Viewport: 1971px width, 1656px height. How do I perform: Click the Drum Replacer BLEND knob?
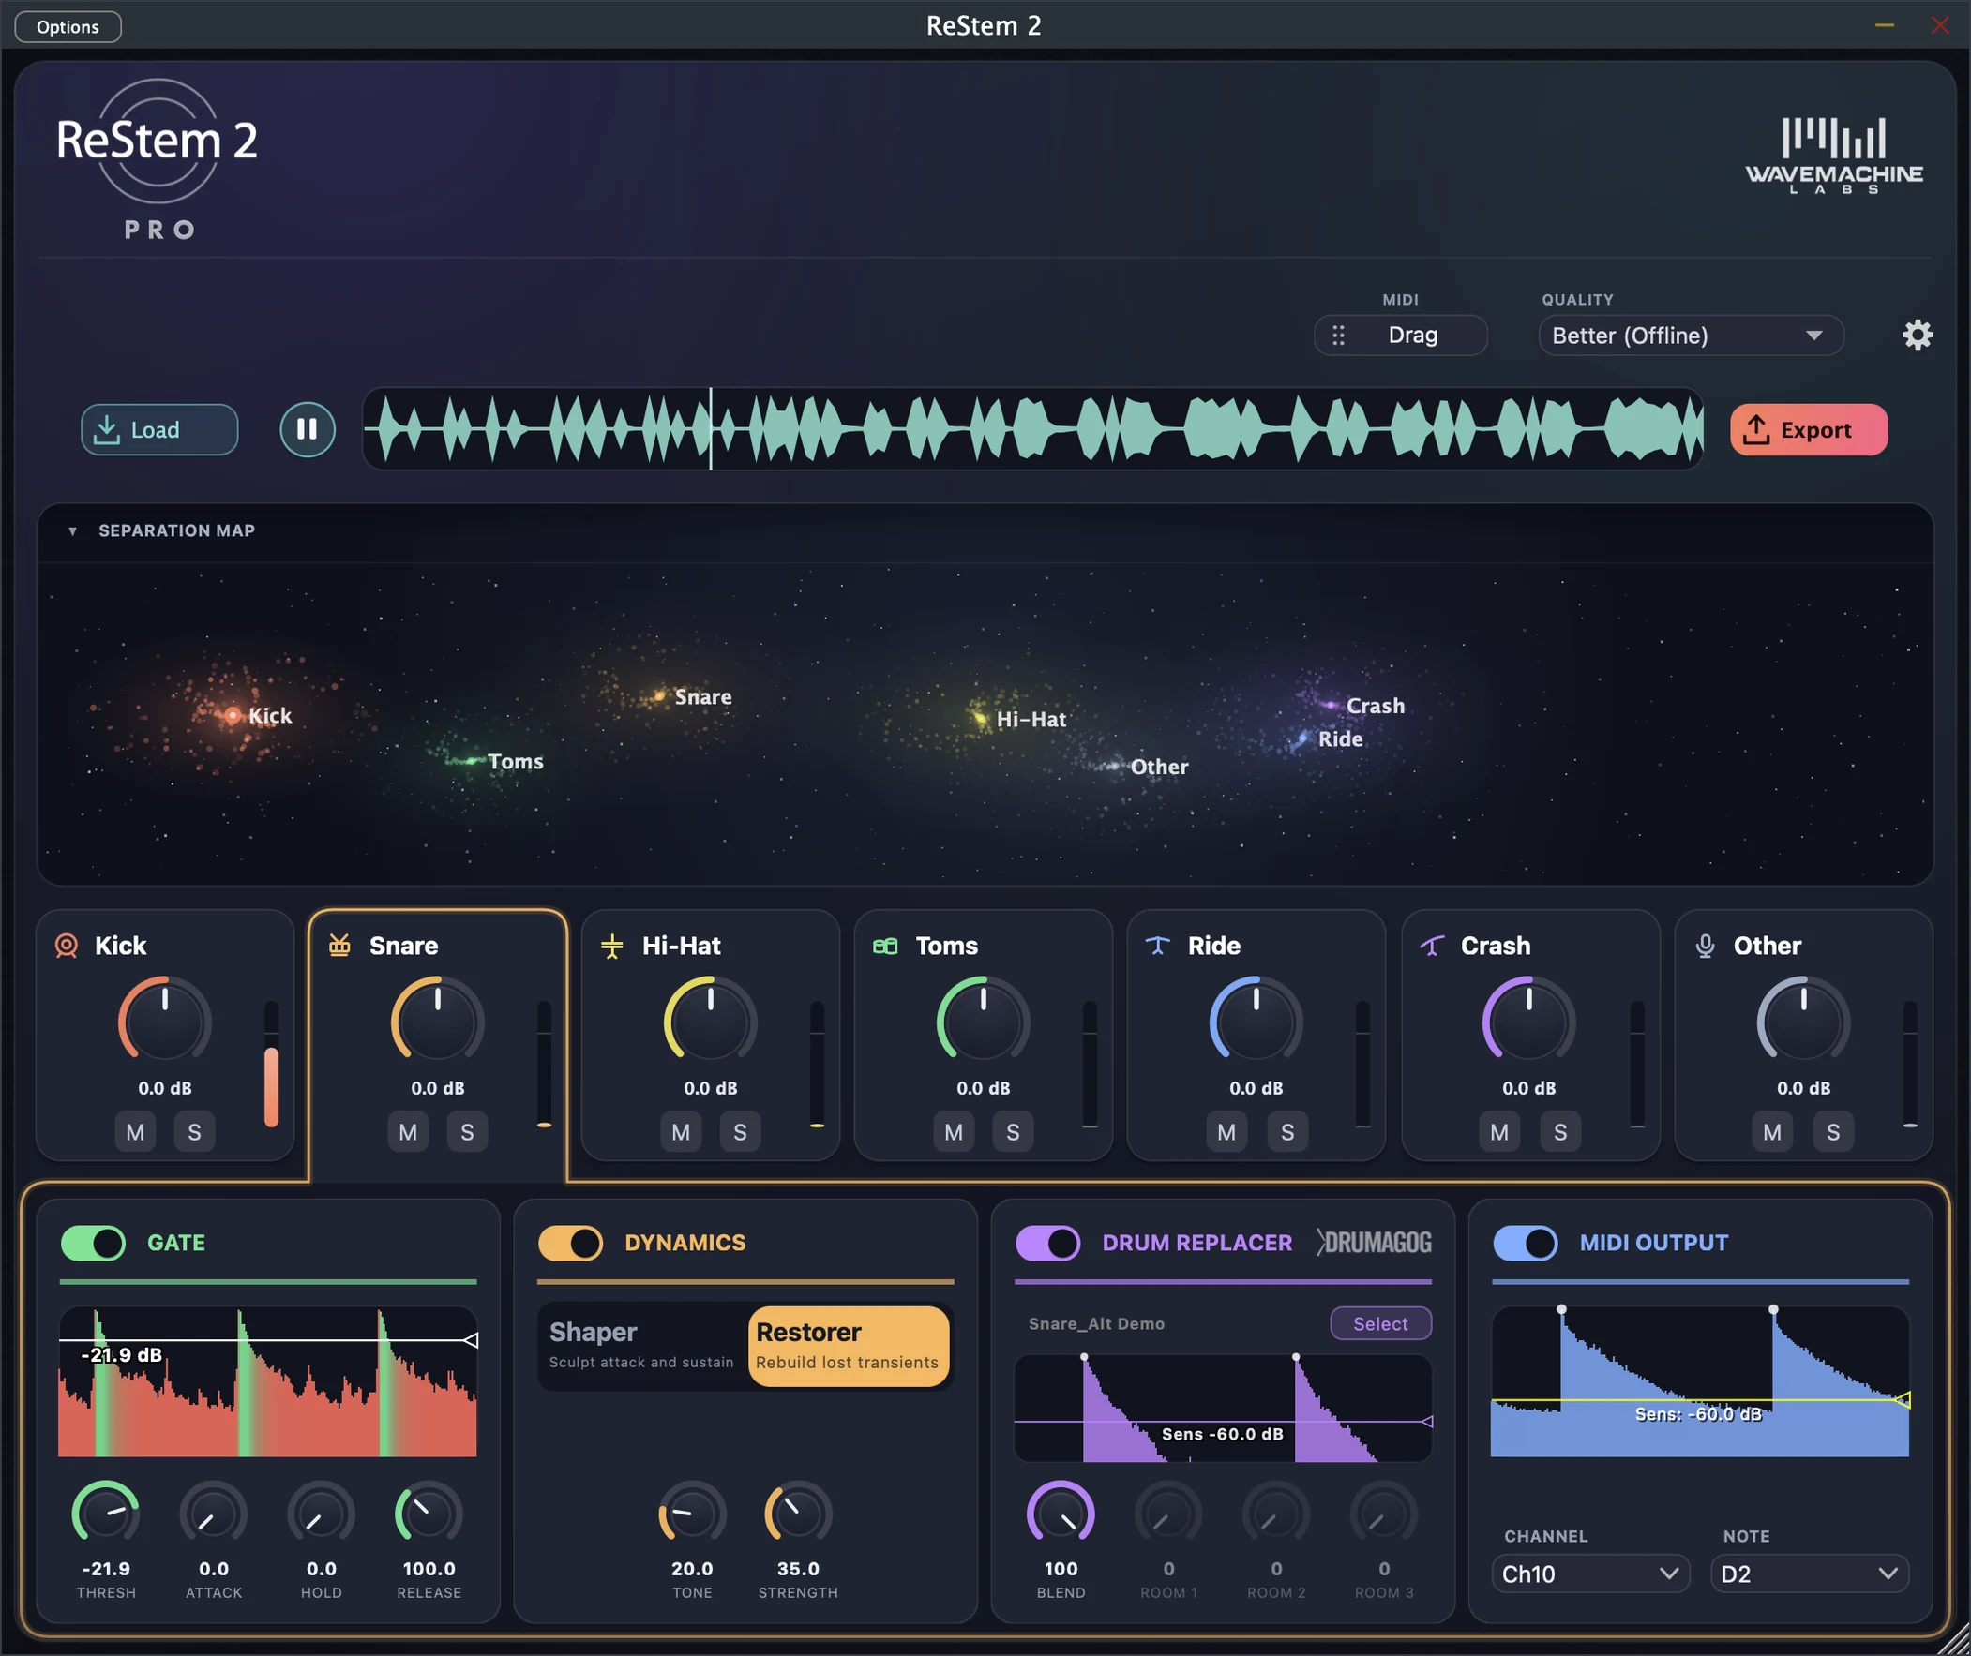(1061, 1514)
